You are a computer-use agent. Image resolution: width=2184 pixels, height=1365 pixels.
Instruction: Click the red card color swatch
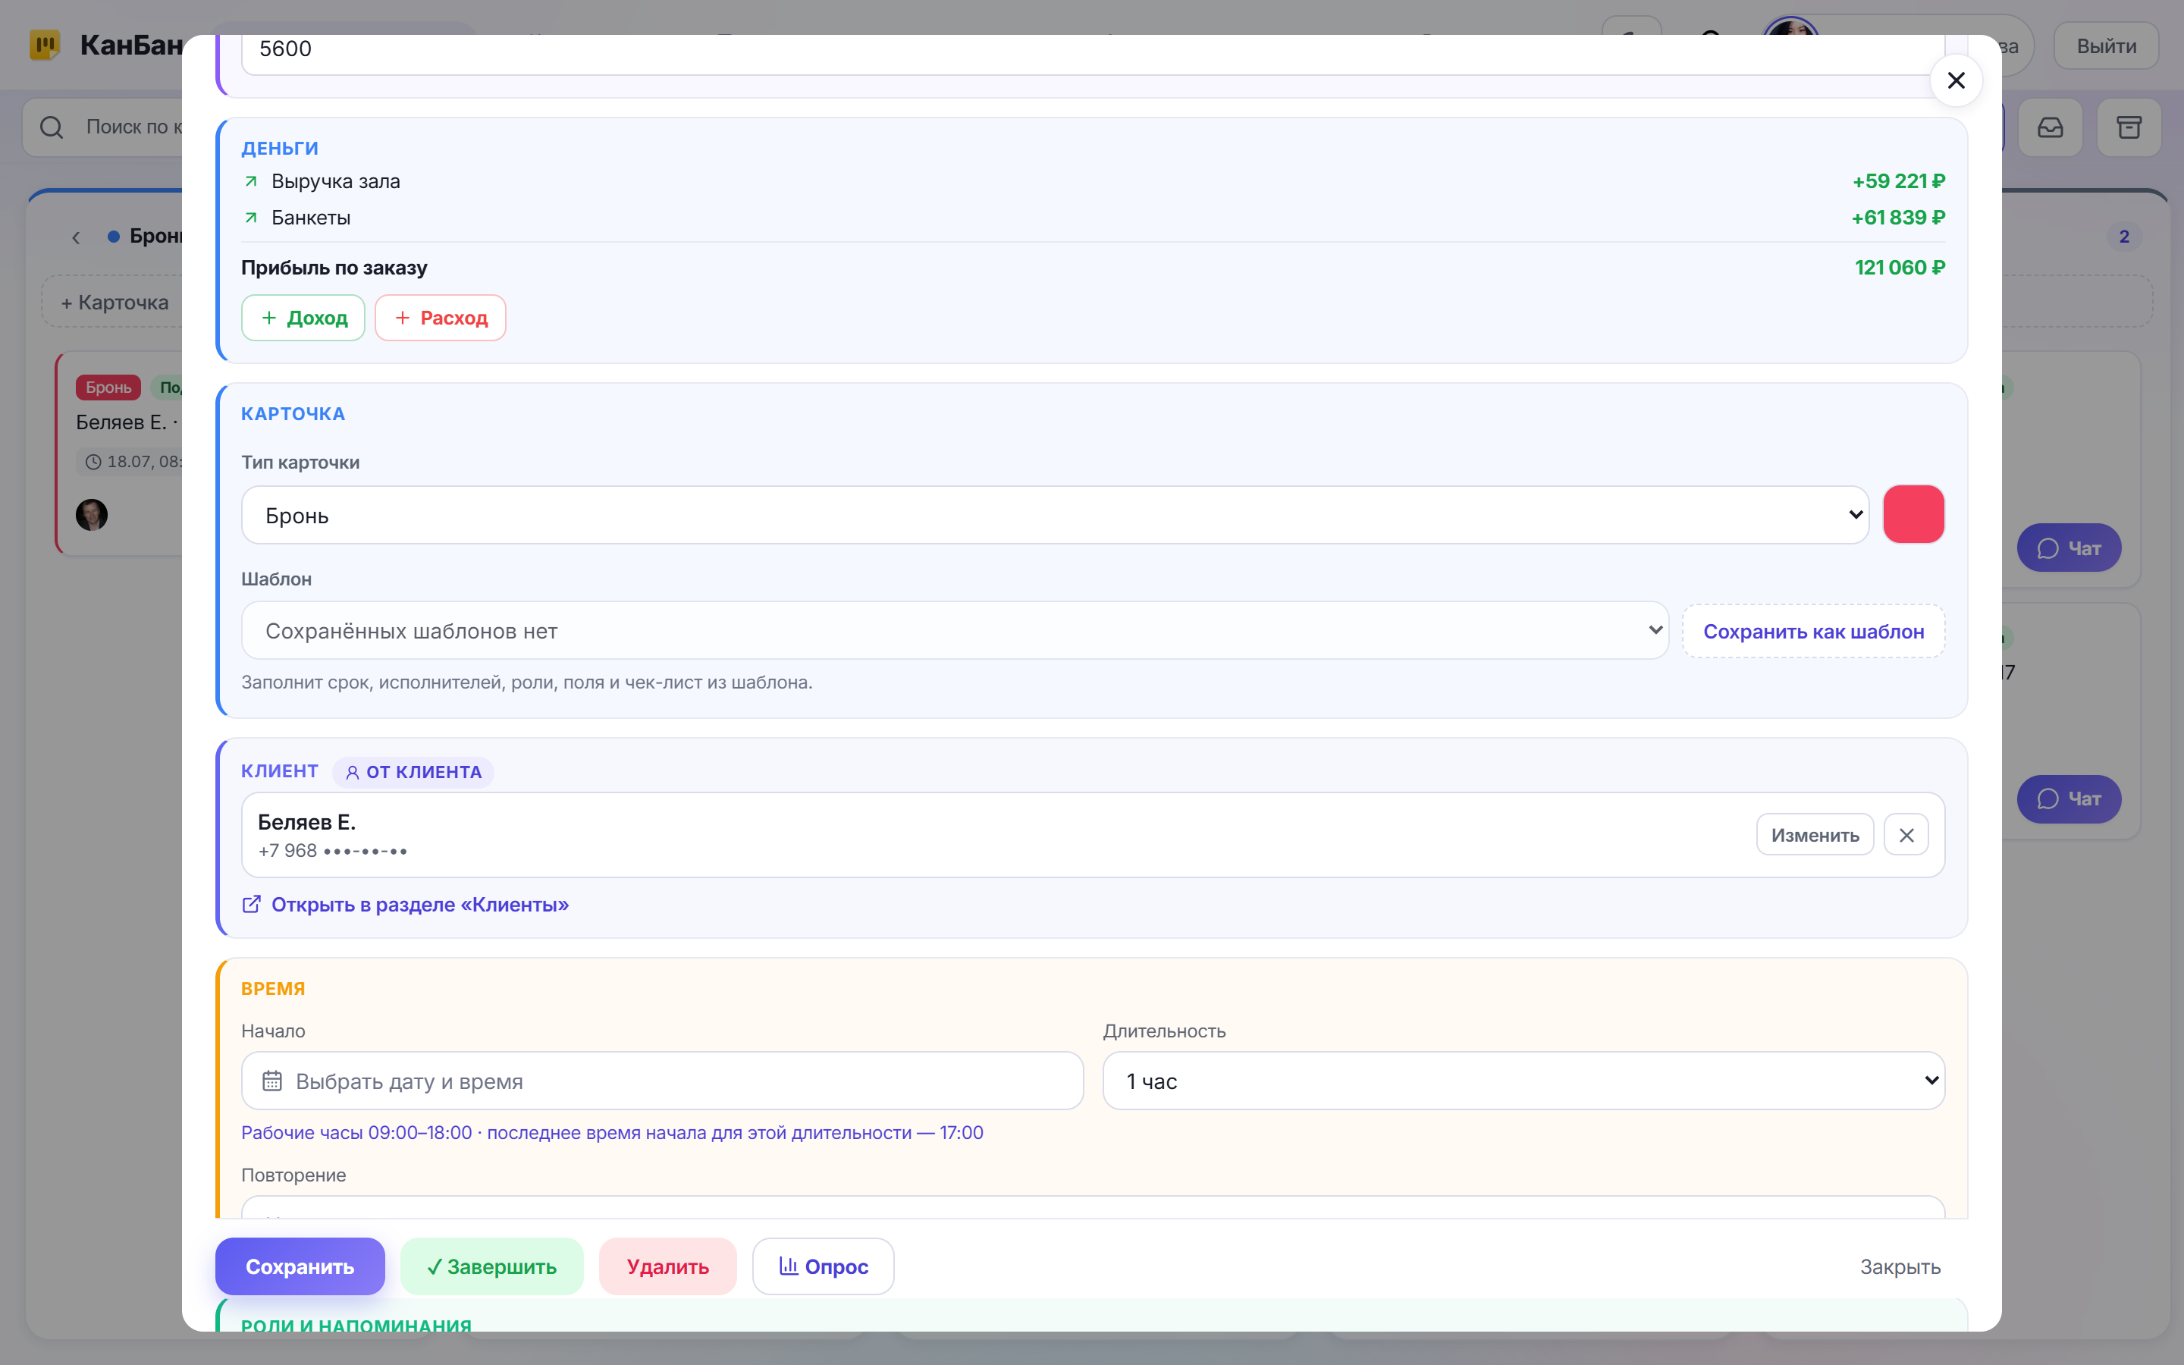coord(1913,515)
